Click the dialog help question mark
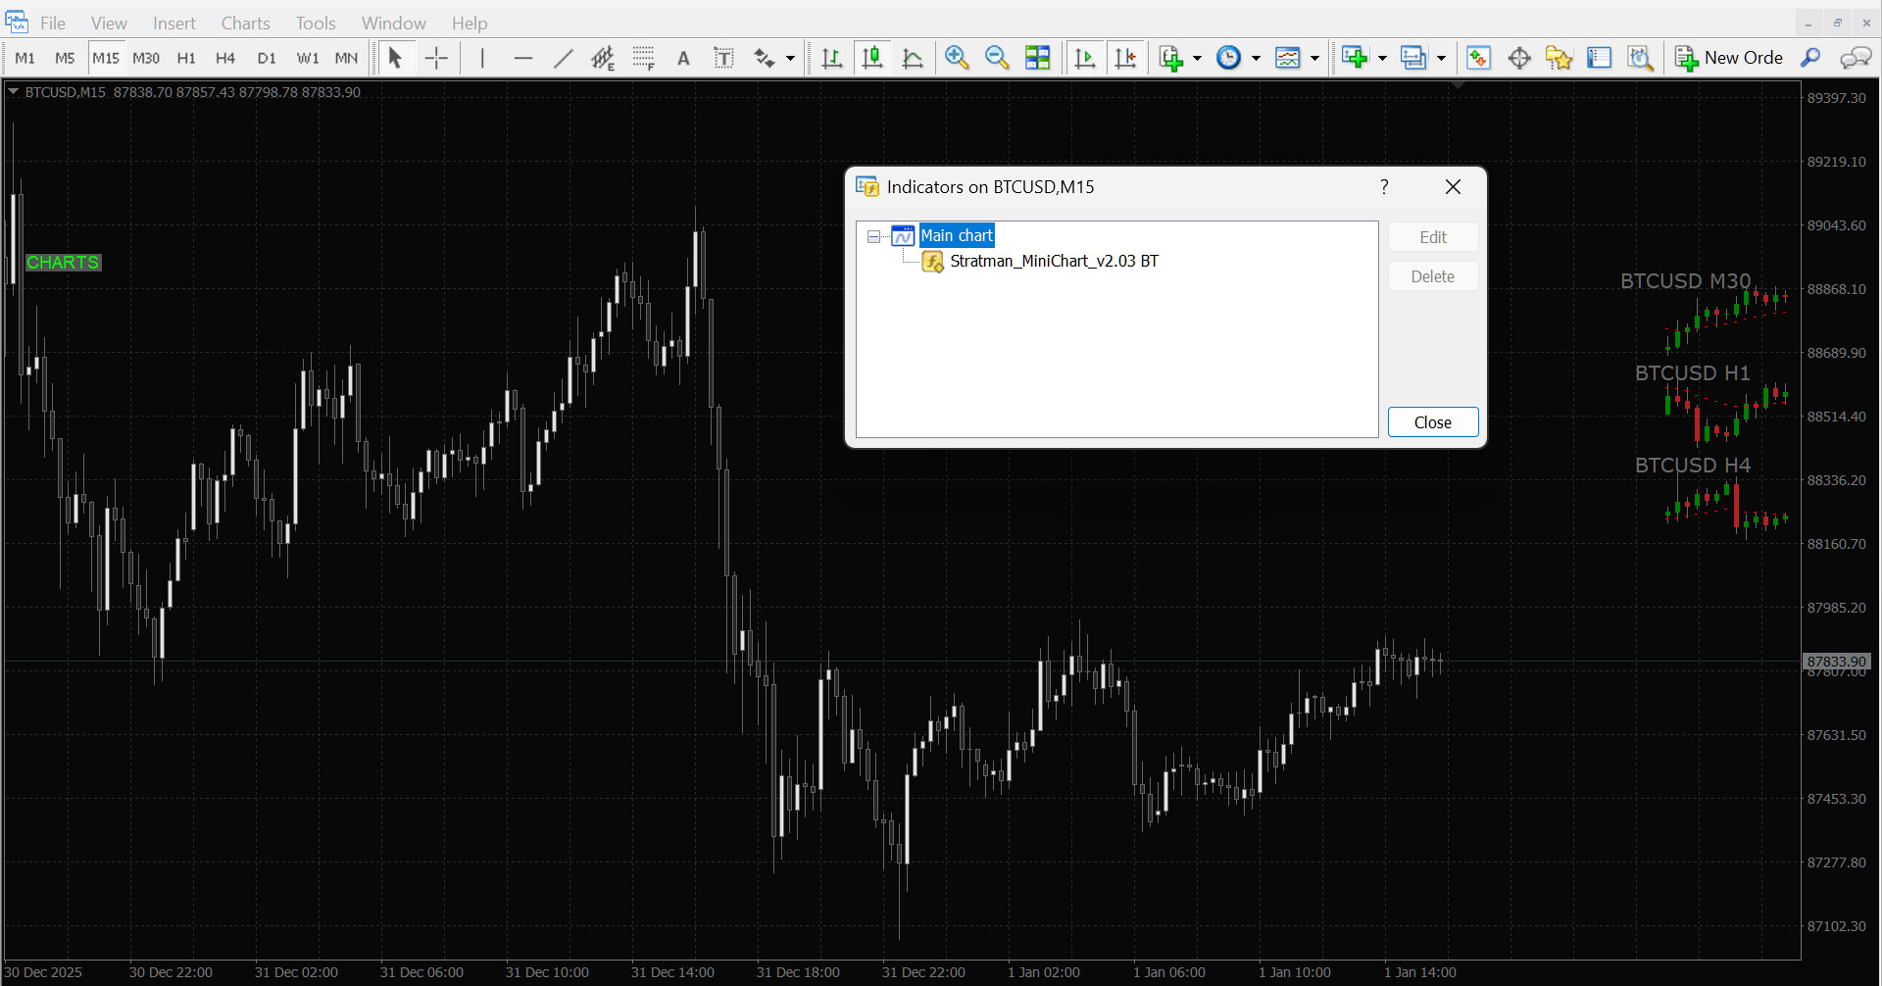Viewport: 1882px width, 986px height. pos(1384,186)
